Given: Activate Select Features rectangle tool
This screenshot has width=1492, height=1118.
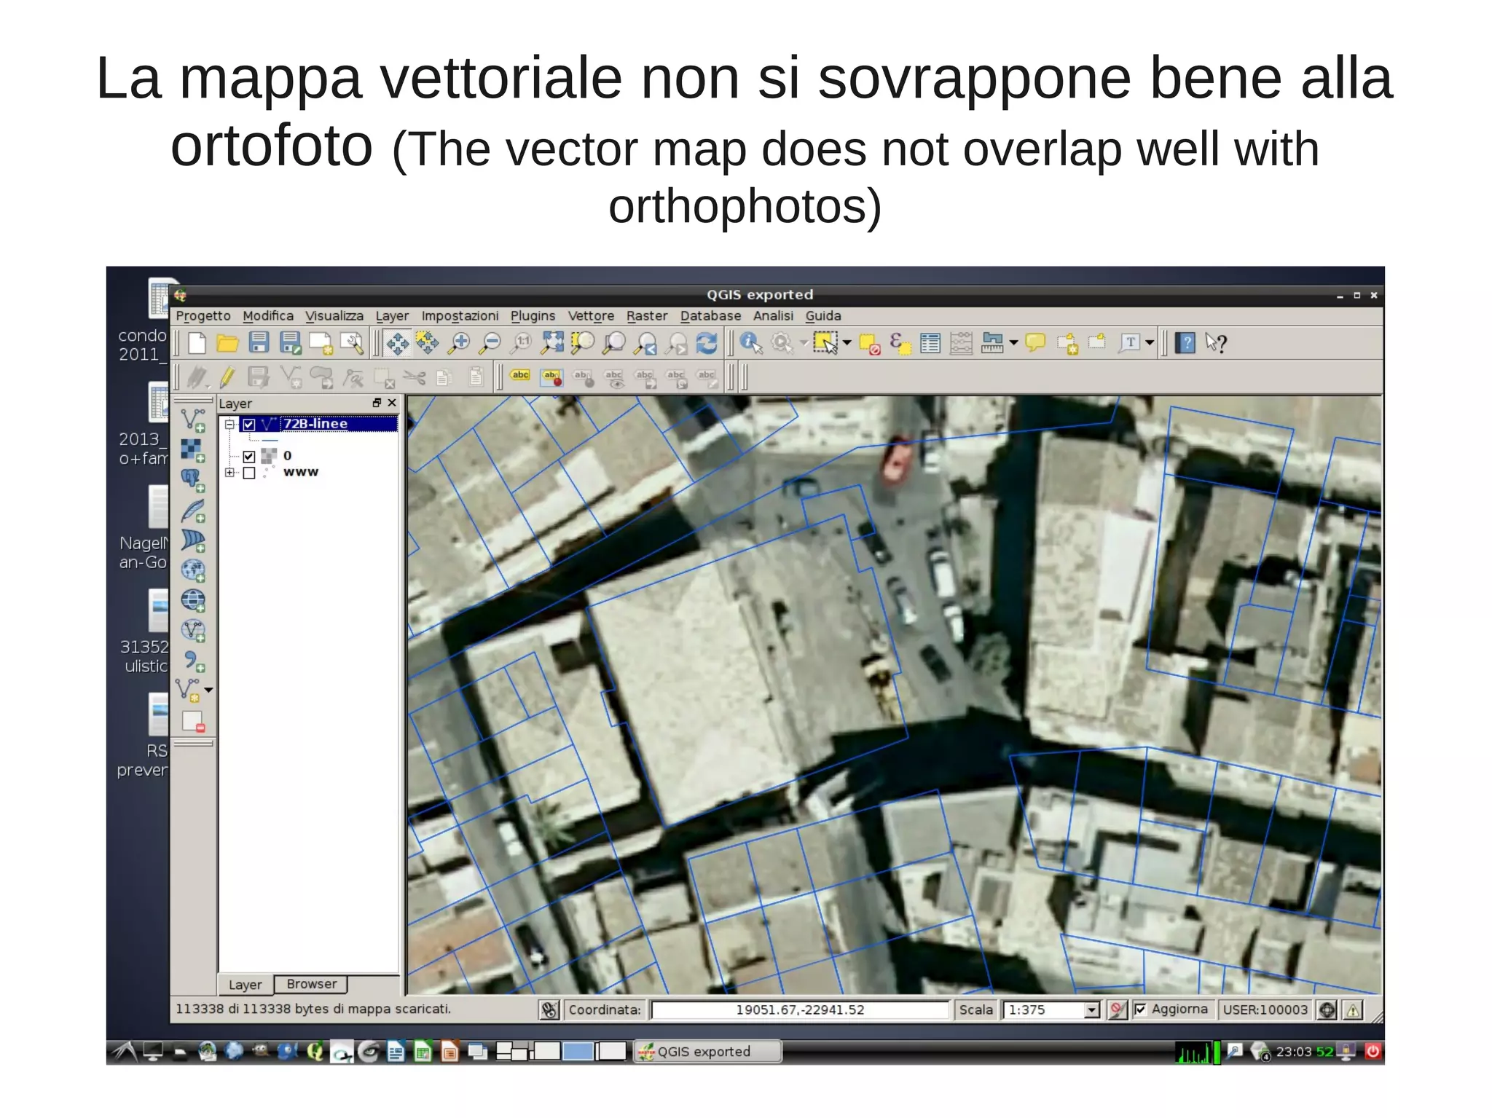Looking at the screenshot, I should pyautogui.click(x=825, y=343).
